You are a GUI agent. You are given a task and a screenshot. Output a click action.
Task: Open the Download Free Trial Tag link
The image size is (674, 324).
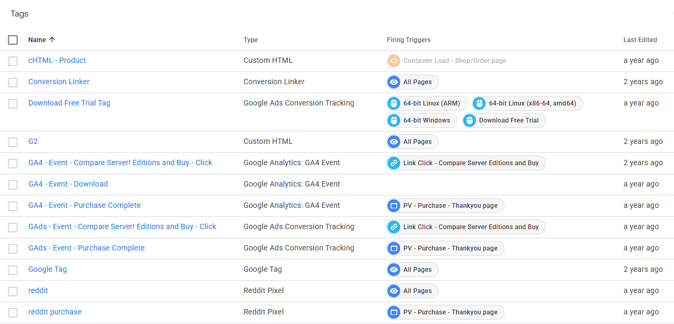coord(69,103)
